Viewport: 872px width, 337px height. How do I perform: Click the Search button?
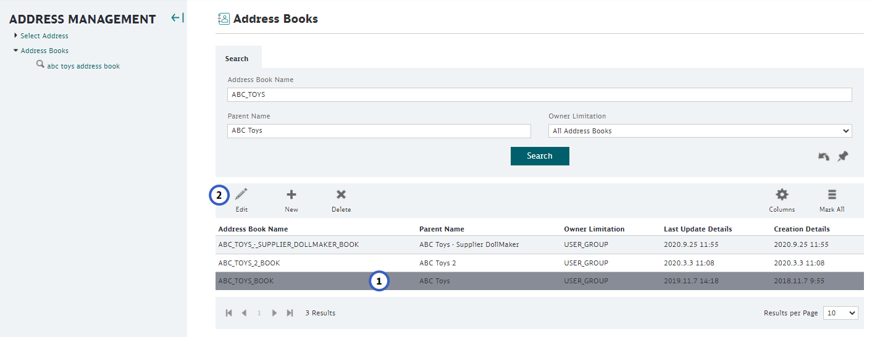tap(540, 156)
